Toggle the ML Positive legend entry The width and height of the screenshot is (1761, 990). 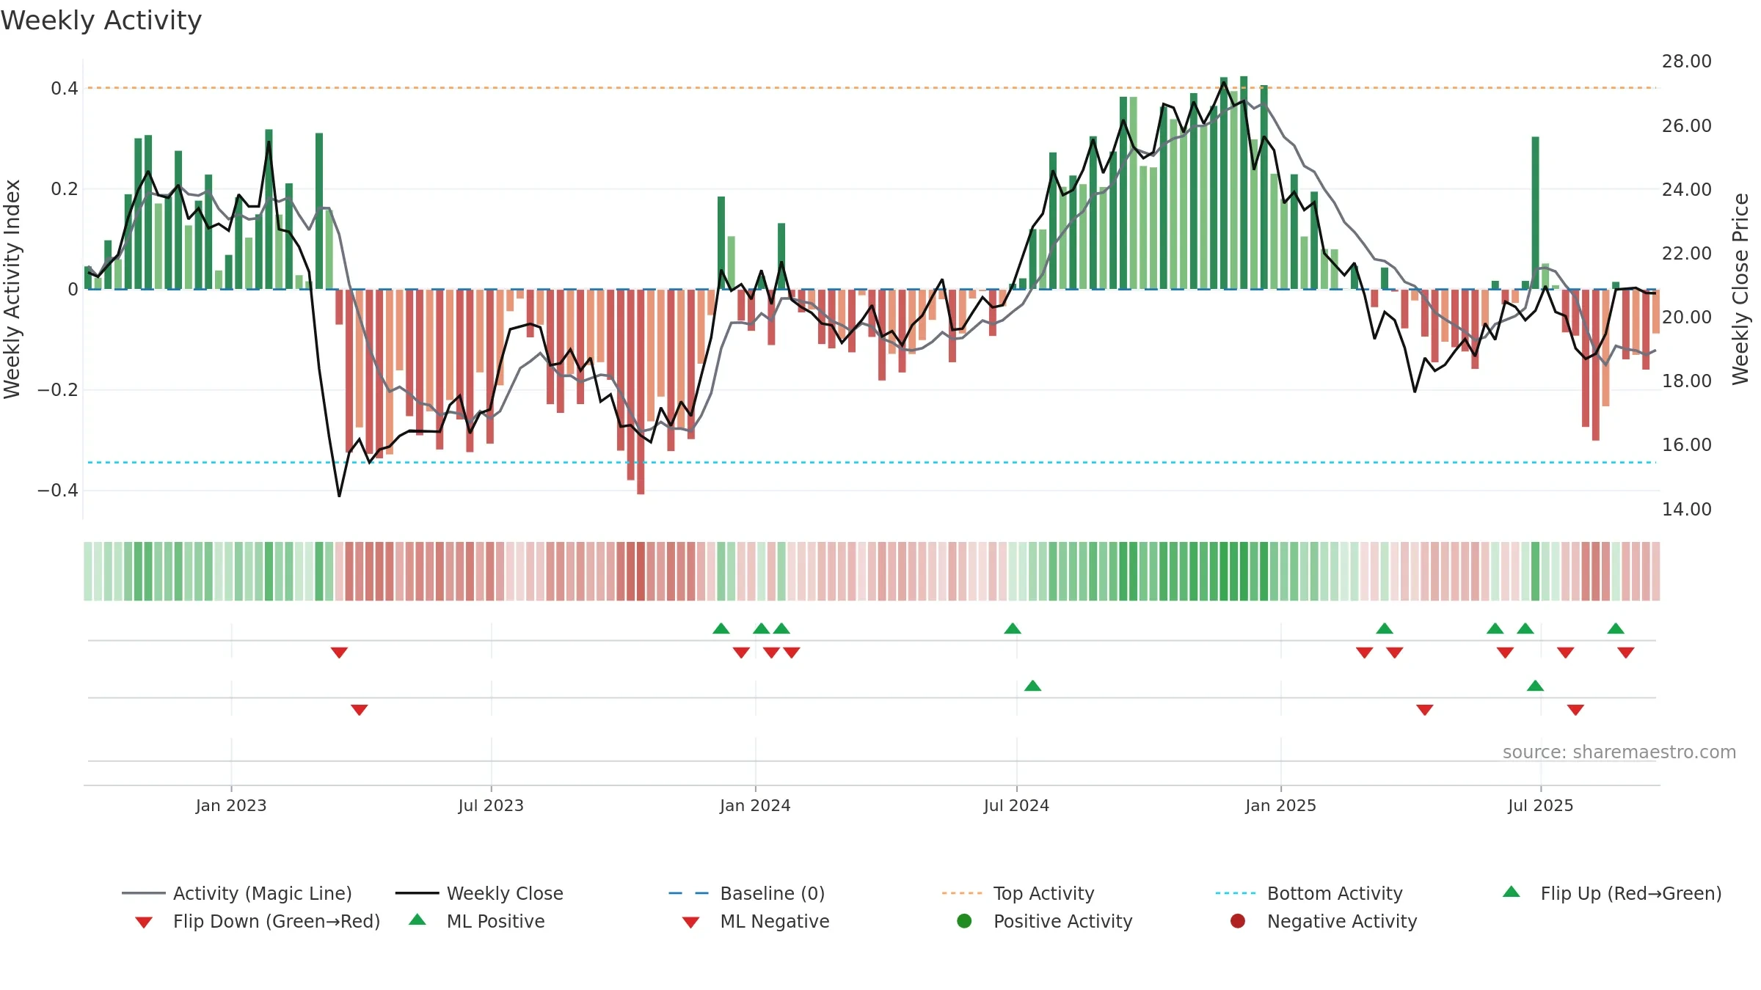click(477, 921)
